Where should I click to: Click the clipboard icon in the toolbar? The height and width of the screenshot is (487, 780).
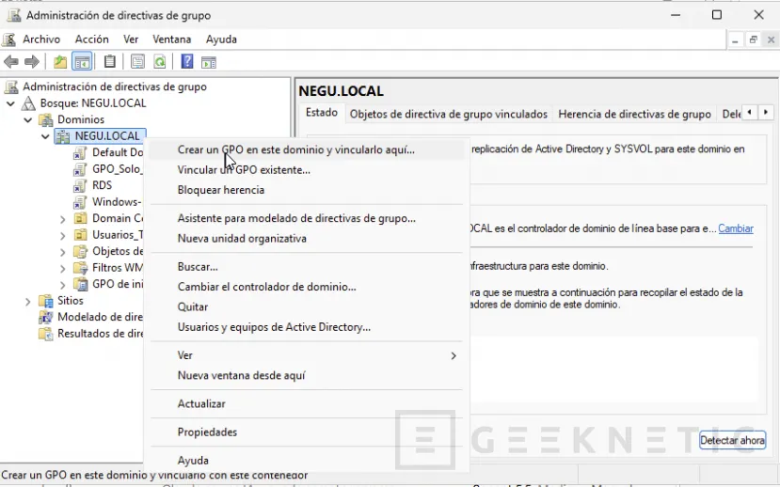tap(109, 62)
